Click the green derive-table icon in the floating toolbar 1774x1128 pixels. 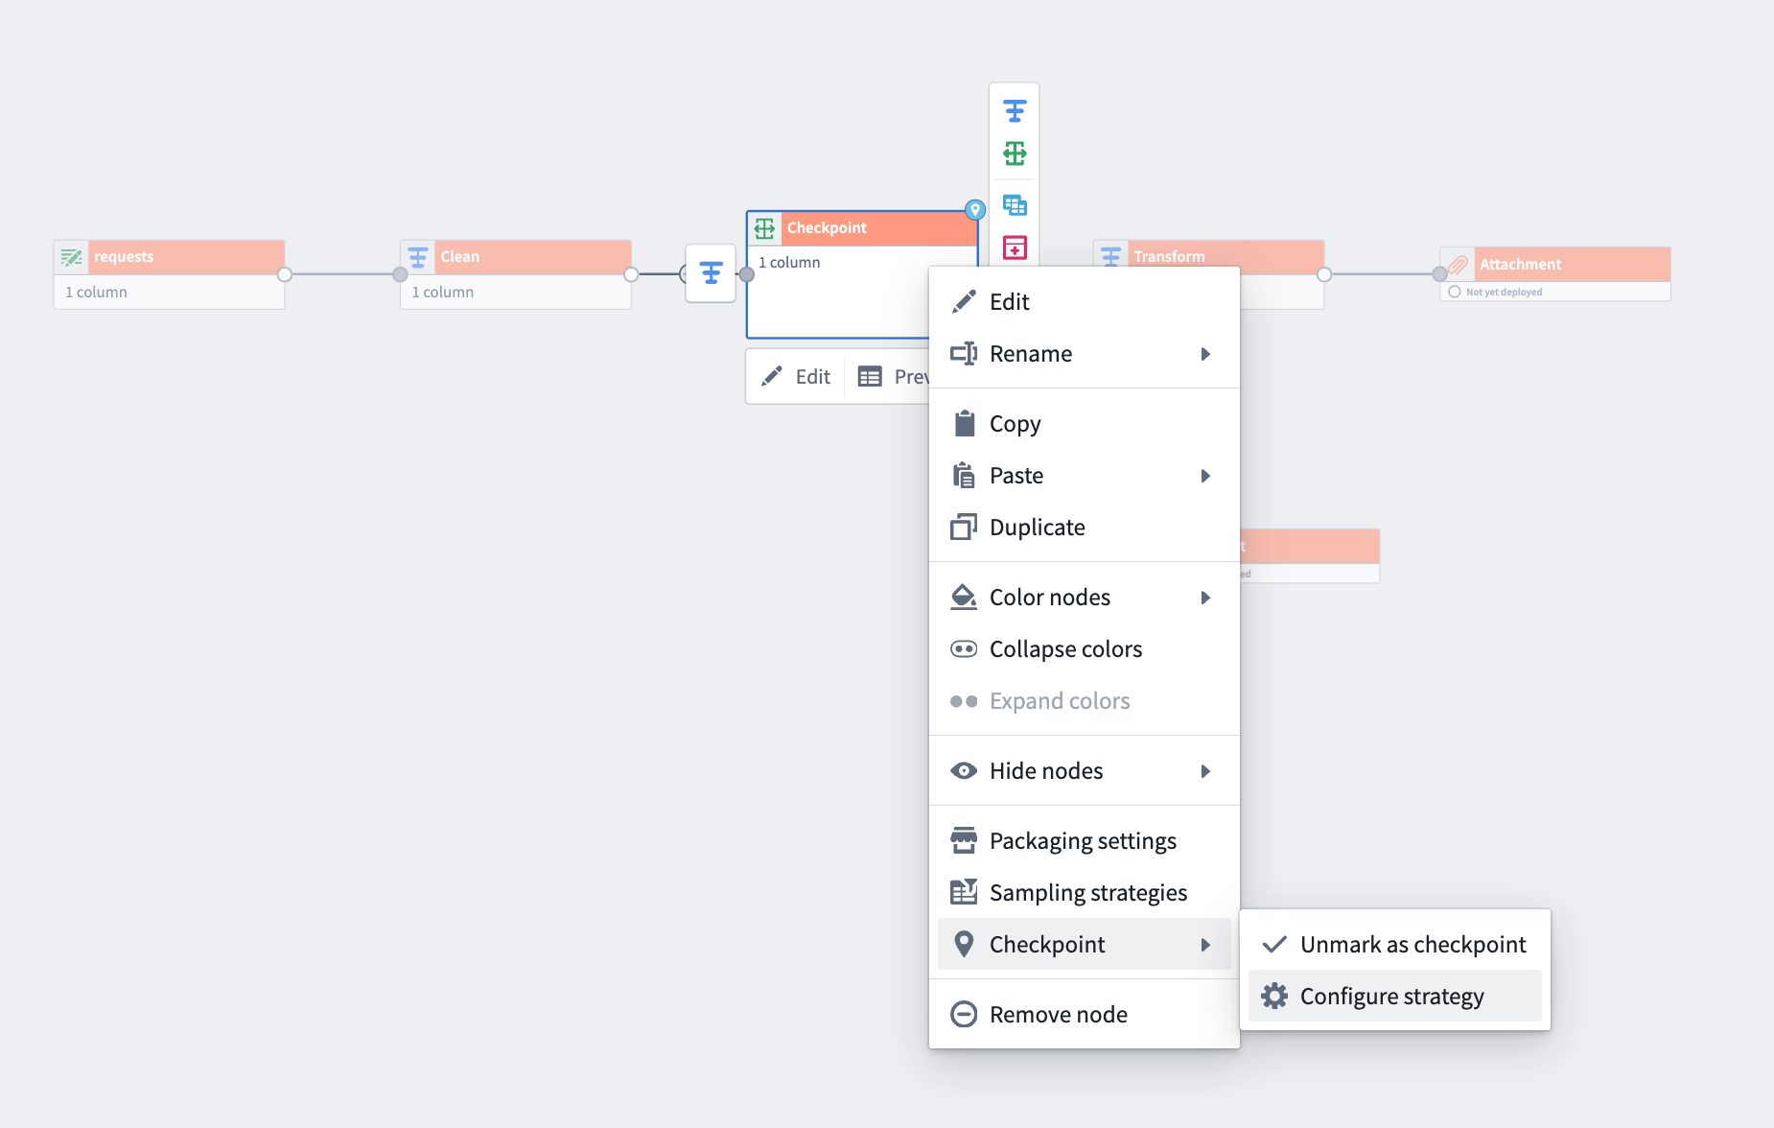coord(1015,152)
